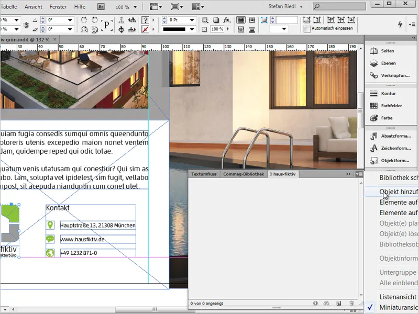The image size is (419, 314).
Task: Choose Objekt hinzufügen from library menu
Action: coord(391,192)
